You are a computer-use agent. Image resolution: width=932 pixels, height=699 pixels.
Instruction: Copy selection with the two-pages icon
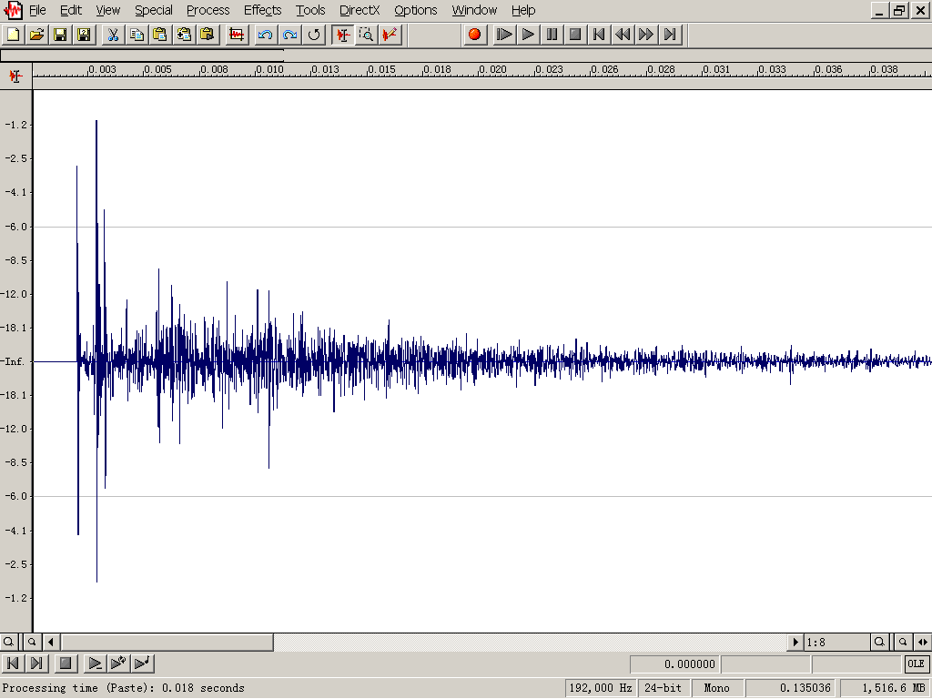[137, 35]
